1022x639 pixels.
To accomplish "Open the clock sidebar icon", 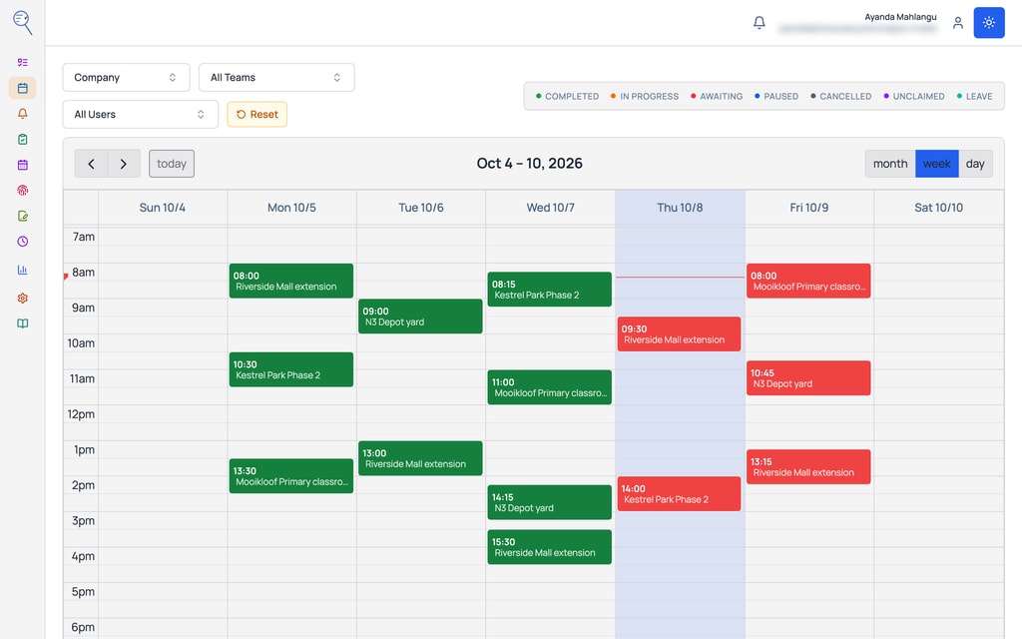I will point(22,242).
